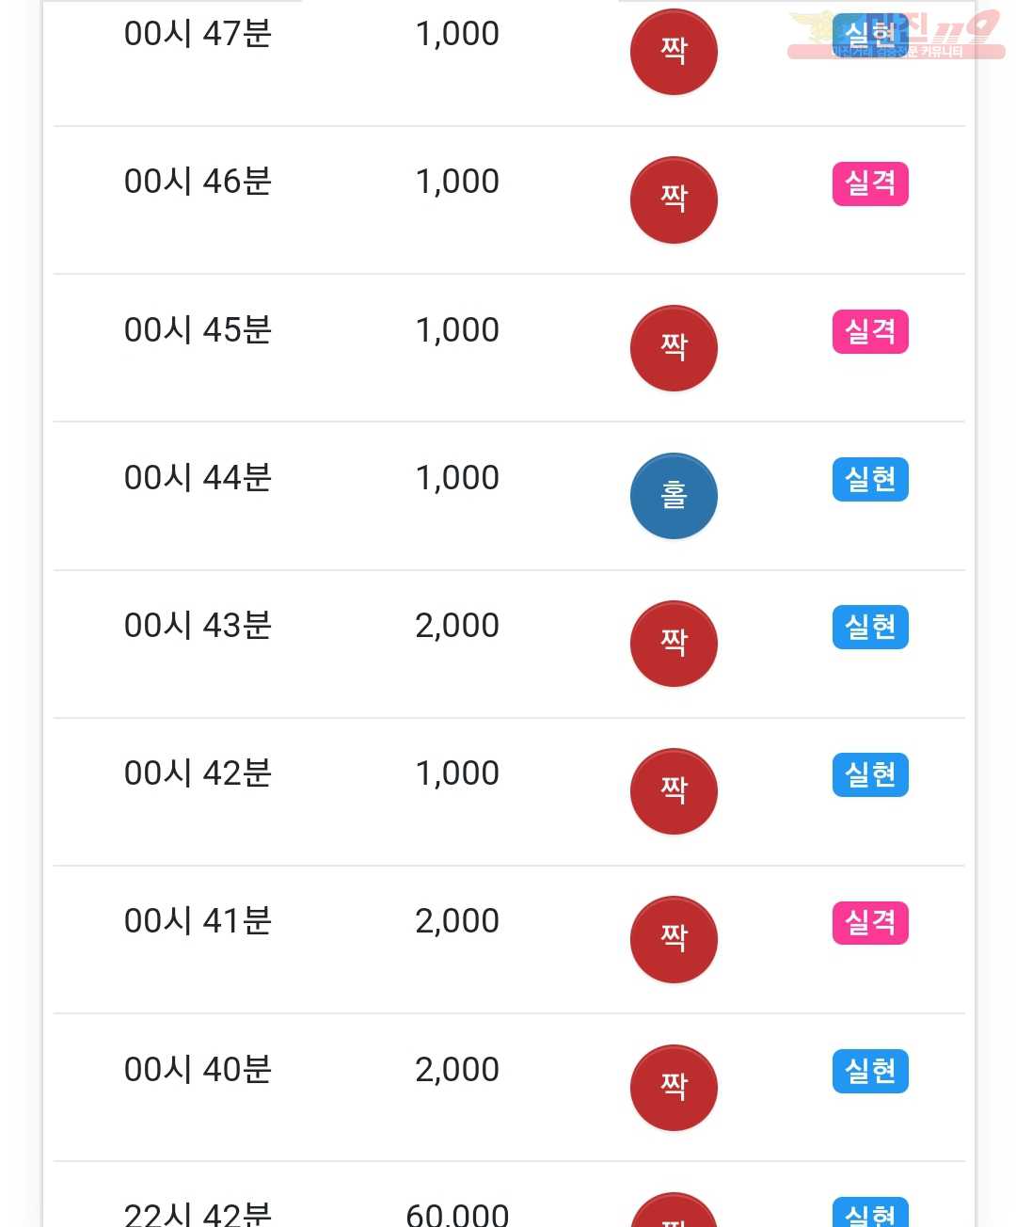Select the 22시 42분 time entry
The width and height of the screenshot is (1016, 1227).
pyautogui.click(x=198, y=1214)
